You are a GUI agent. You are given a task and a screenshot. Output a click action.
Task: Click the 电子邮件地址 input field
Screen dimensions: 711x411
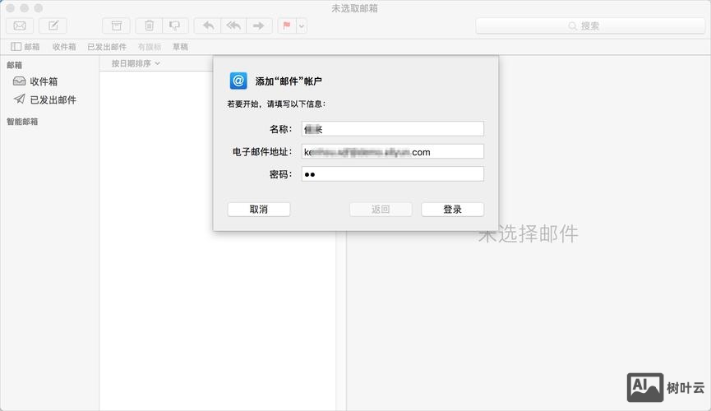[x=393, y=151]
